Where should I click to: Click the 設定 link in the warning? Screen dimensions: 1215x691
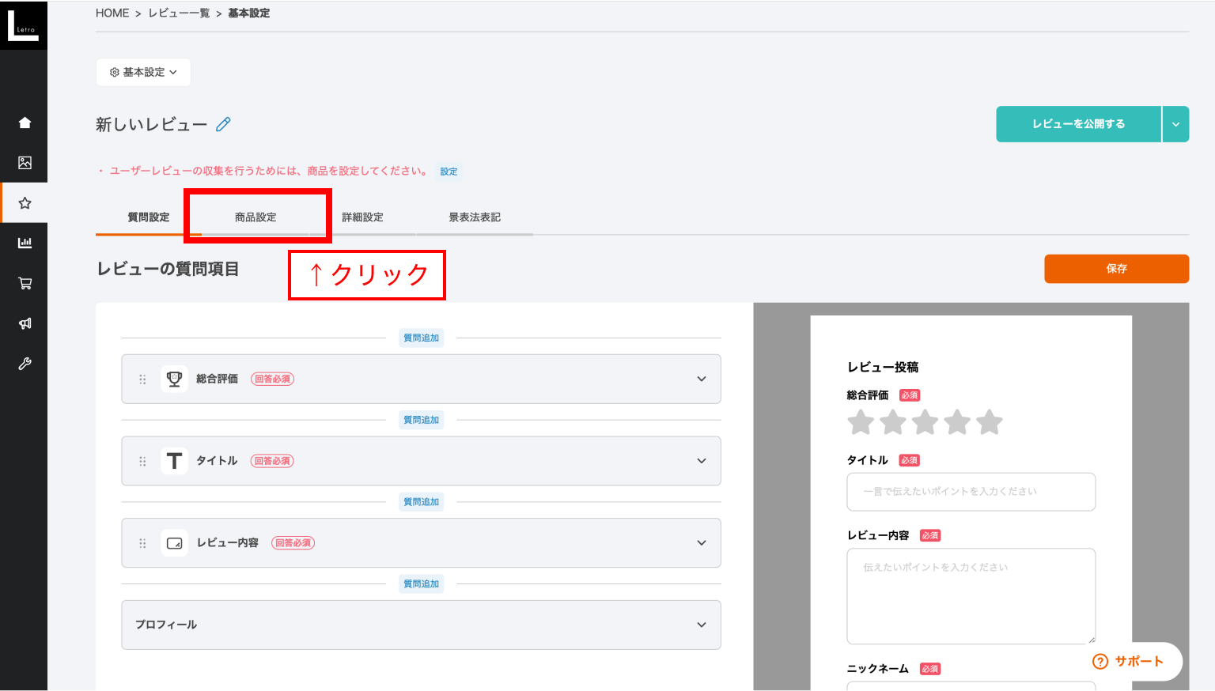(x=449, y=172)
